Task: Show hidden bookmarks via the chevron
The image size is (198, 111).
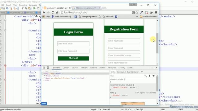Action: 137,17
